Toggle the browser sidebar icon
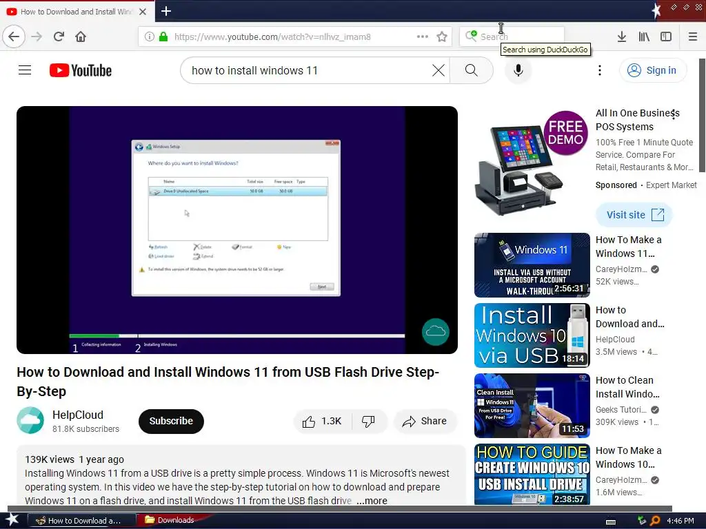The image size is (706, 529). [666, 37]
